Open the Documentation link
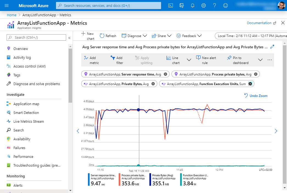Viewport: 287px width, 193px height. (261, 23)
